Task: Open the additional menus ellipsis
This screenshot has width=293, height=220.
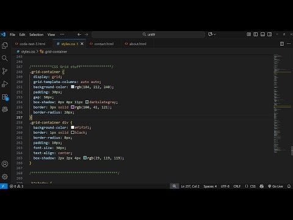Action: tap(62, 34)
